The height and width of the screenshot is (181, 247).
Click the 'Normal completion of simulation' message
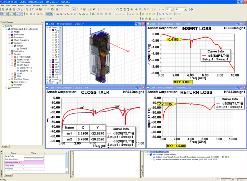coord(187,160)
